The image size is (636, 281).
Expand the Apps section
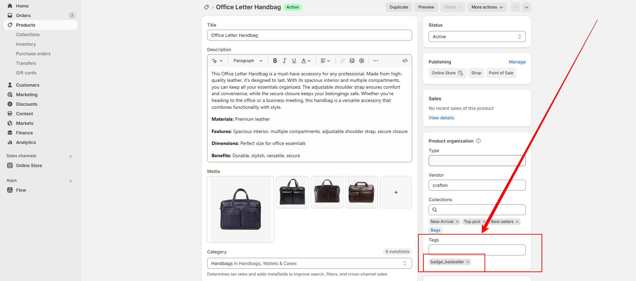[x=71, y=181]
